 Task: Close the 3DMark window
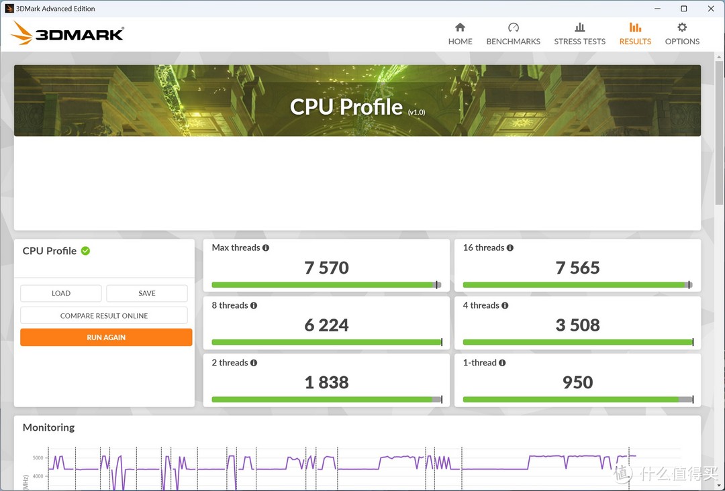pyautogui.click(x=711, y=8)
